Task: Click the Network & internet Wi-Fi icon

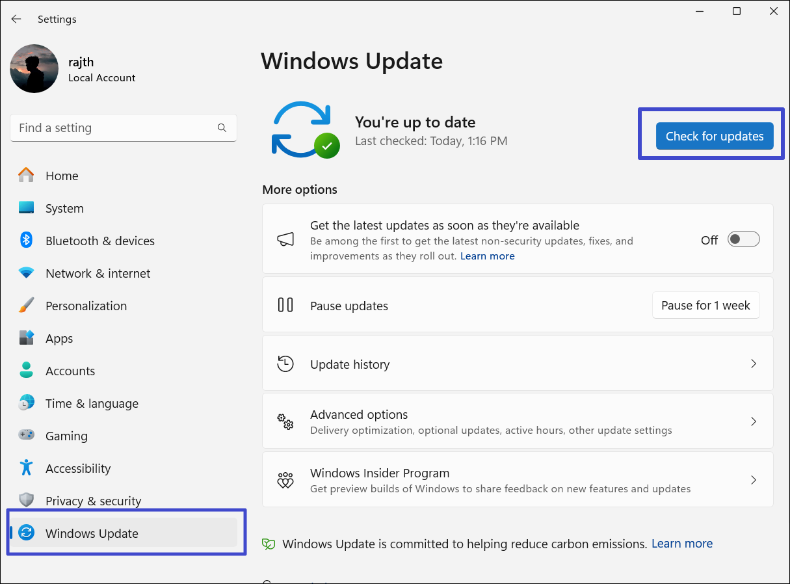Action: click(26, 273)
